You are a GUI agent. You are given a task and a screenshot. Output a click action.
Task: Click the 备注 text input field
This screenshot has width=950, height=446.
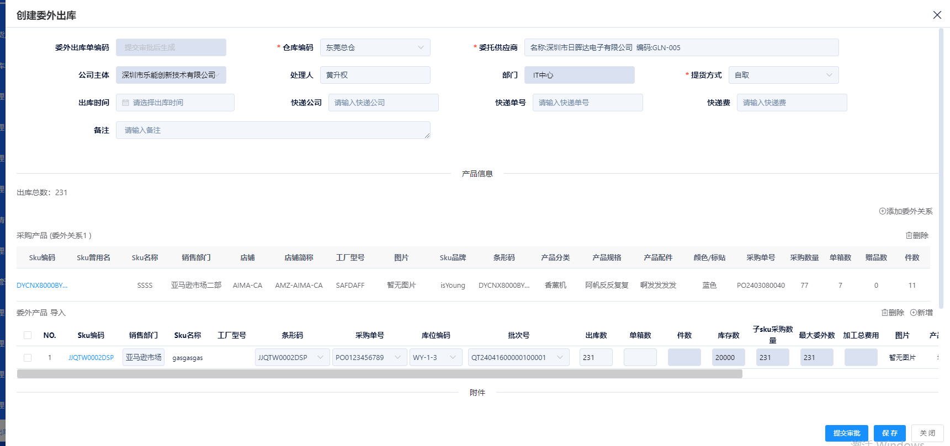click(273, 130)
